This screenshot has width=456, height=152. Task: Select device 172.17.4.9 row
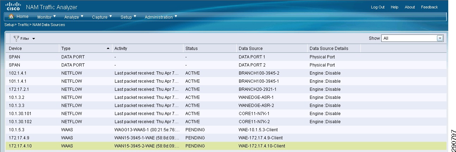click(x=226, y=138)
